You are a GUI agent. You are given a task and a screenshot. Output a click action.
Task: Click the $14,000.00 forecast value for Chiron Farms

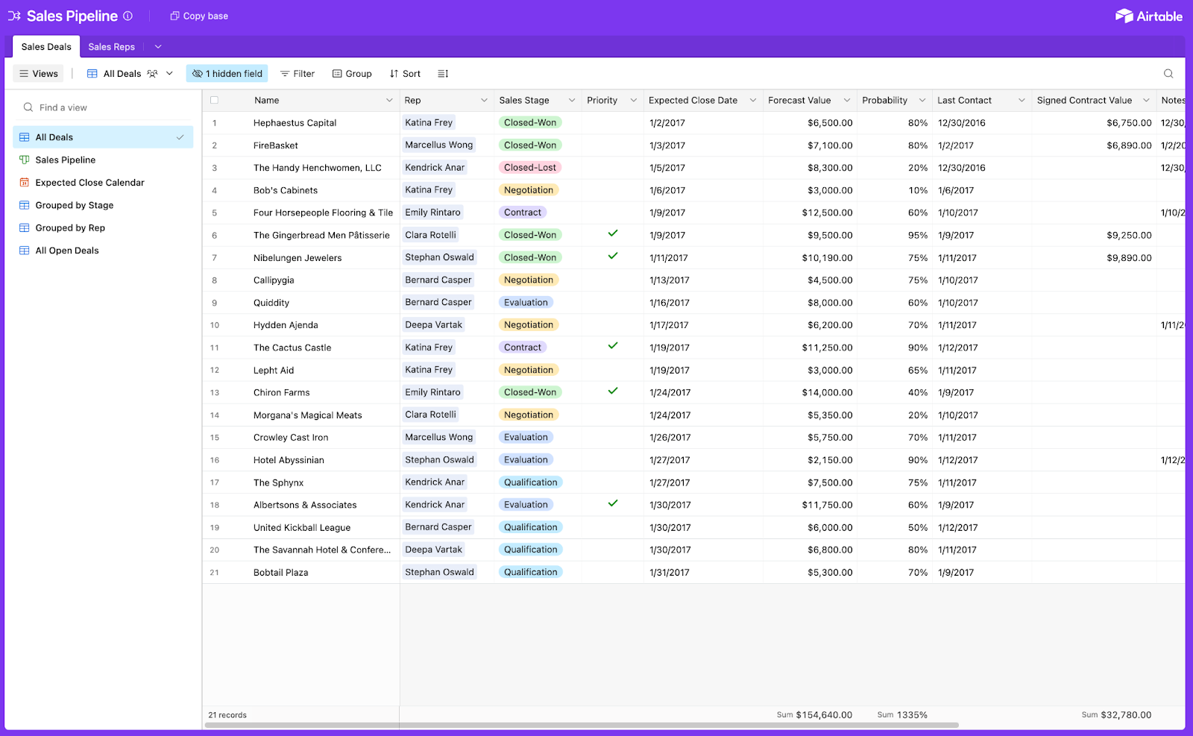827,393
